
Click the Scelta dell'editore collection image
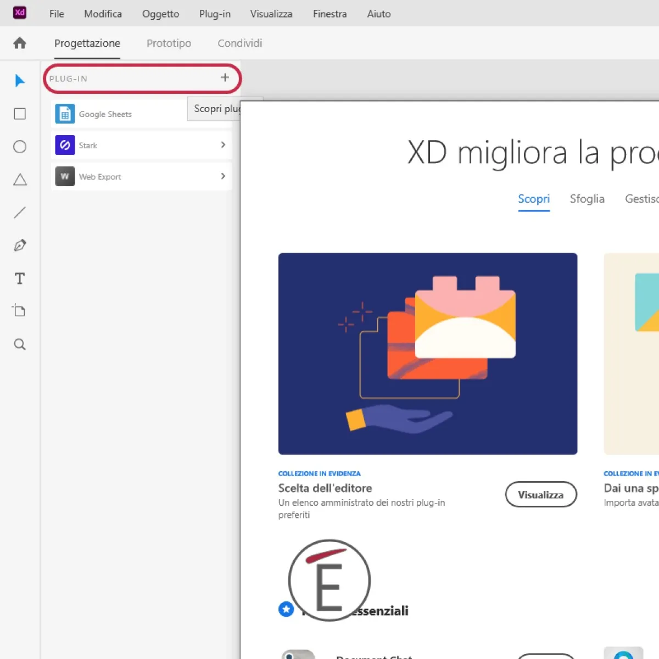428,353
